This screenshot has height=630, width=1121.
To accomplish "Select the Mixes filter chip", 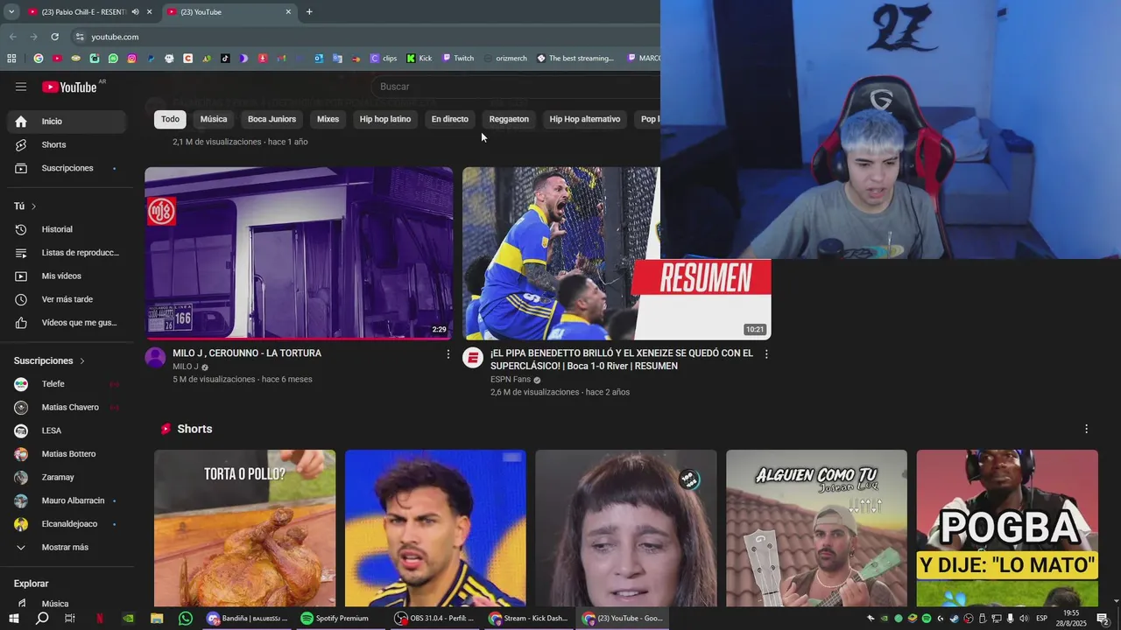I will pyautogui.click(x=328, y=119).
